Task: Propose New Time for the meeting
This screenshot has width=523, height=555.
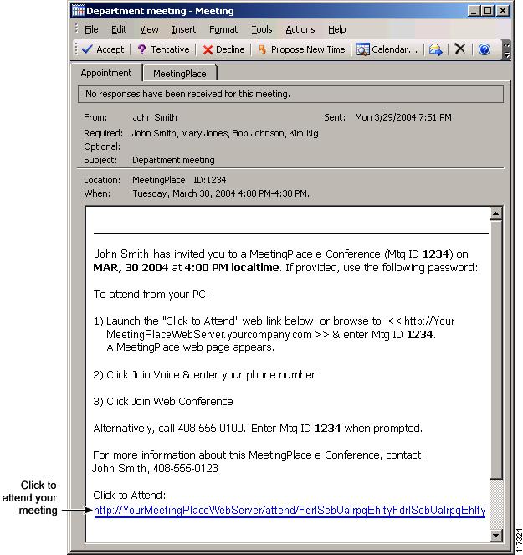Action: [301, 49]
